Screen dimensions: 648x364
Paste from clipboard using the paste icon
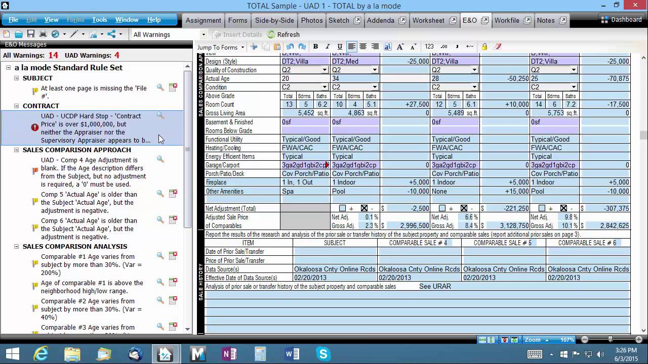(x=277, y=47)
